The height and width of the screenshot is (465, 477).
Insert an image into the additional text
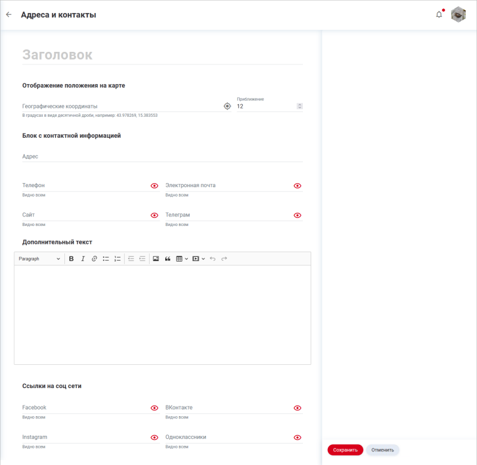[156, 258]
